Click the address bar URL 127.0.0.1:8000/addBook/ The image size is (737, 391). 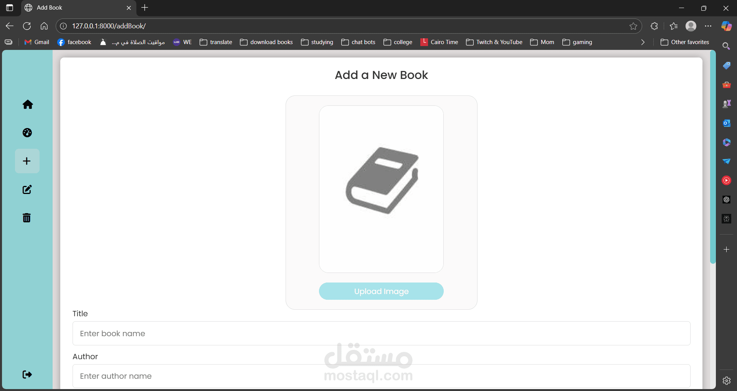point(109,26)
